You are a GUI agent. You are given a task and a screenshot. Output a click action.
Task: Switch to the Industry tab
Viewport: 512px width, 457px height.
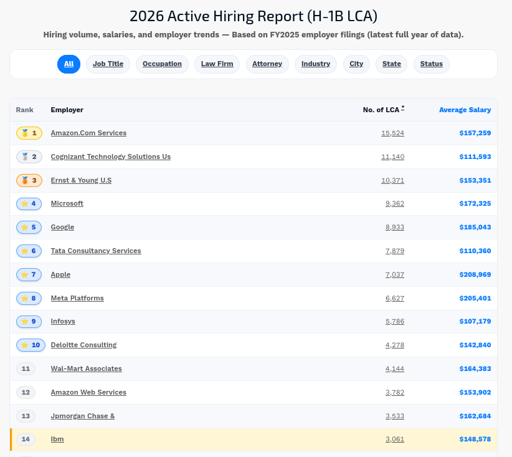[316, 64]
